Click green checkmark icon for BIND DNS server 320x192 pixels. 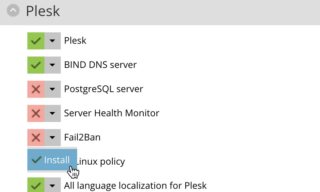36,65
